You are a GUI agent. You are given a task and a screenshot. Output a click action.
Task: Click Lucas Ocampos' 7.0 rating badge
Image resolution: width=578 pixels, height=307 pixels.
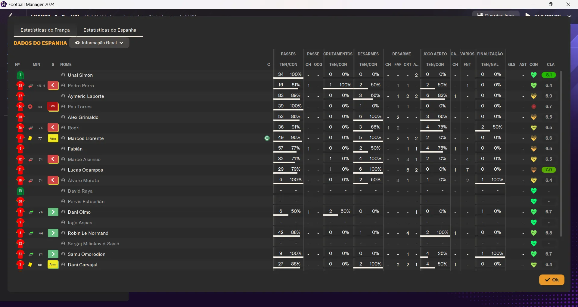[548, 170]
